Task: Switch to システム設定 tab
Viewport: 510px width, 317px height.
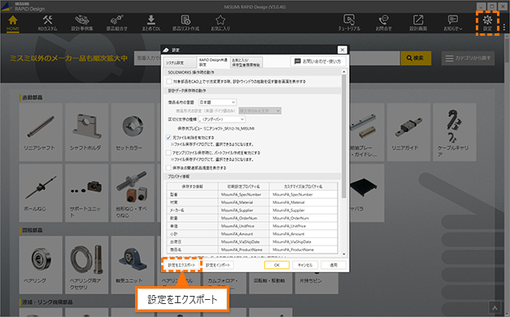Action: (180, 63)
